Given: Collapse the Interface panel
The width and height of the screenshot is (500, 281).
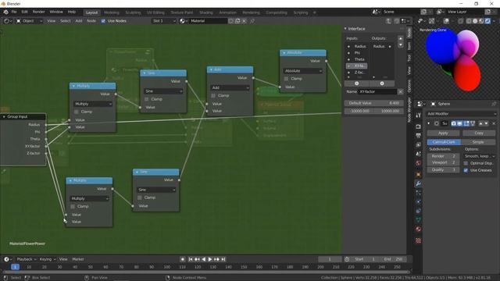Looking at the screenshot, I should (x=345, y=29).
